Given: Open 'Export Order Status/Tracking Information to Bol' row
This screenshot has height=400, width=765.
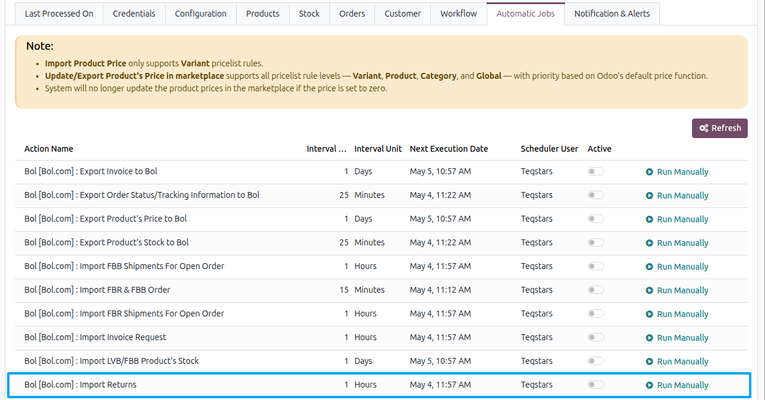Looking at the screenshot, I should tap(381, 196).
